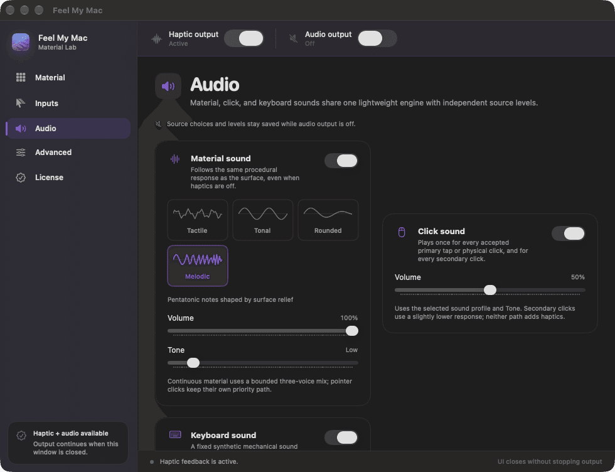Click 'UI closes without stopping output' text
The width and height of the screenshot is (615, 472).
tap(550, 462)
